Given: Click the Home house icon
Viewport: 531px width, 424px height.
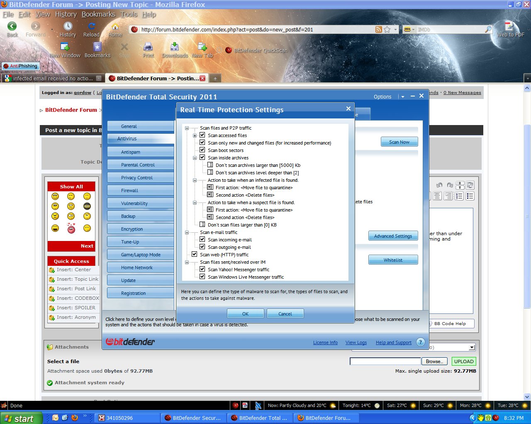Looking at the screenshot, I should pos(115,26).
